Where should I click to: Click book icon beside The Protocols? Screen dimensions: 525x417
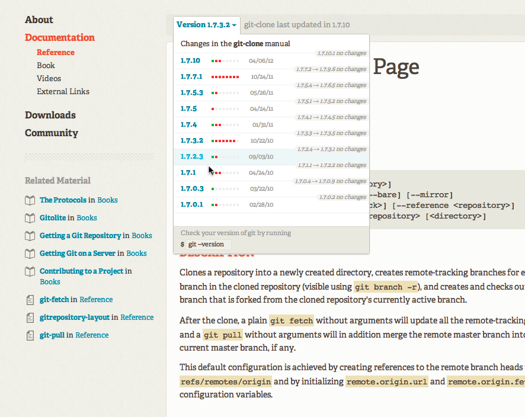click(30, 200)
